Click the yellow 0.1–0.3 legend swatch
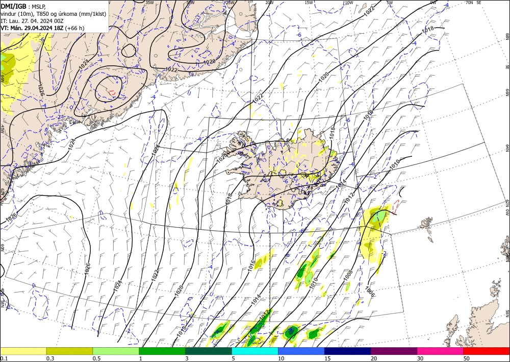The width and height of the screenshot is (510, 362). [x=23, y=351]
